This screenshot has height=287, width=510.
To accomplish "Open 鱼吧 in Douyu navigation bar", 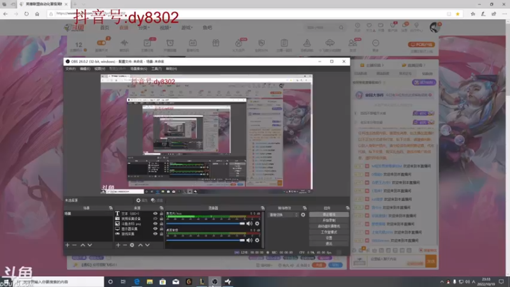I will [x=207, y=27].
